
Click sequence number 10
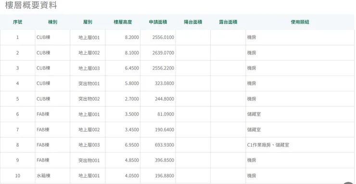point(17,176)
